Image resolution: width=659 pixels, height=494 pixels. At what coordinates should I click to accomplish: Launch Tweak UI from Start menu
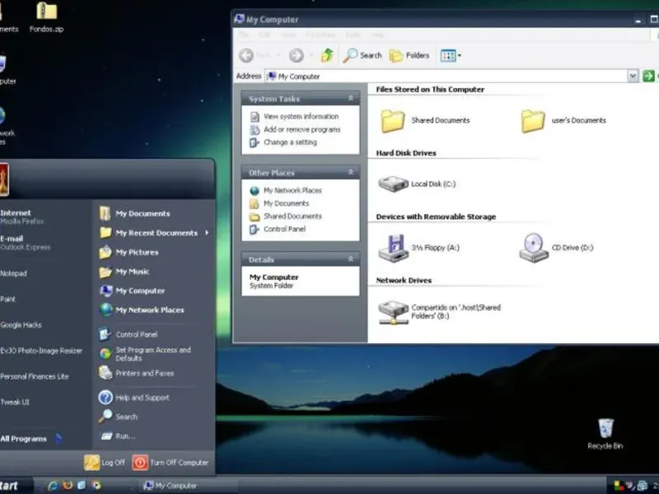15,402
